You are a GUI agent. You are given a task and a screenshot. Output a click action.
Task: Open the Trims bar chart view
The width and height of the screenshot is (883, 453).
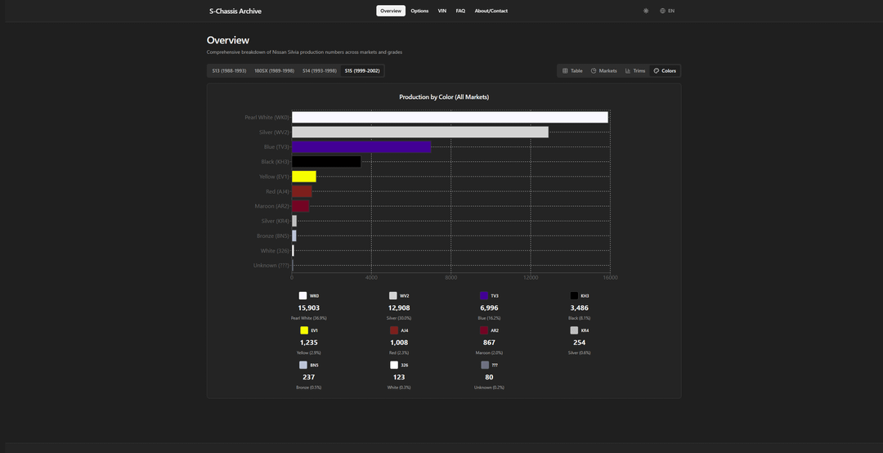point(635,71)
